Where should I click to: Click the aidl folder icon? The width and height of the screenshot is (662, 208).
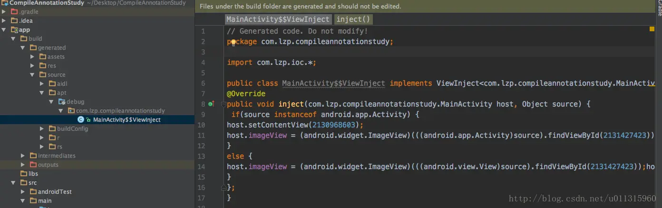[x=52, y=83]
